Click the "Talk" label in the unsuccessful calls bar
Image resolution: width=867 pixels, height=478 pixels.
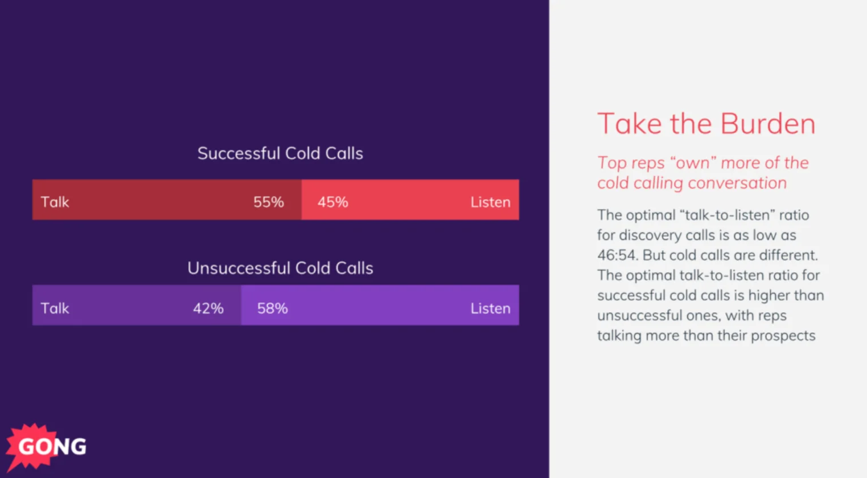coord(55,308)
